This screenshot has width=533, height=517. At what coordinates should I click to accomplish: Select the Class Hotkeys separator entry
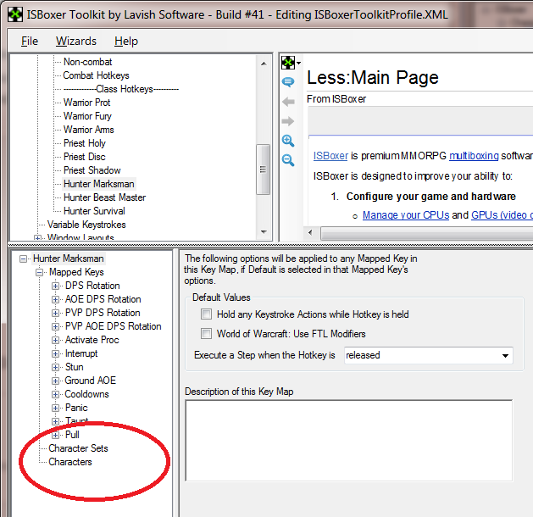coord(121,89)
